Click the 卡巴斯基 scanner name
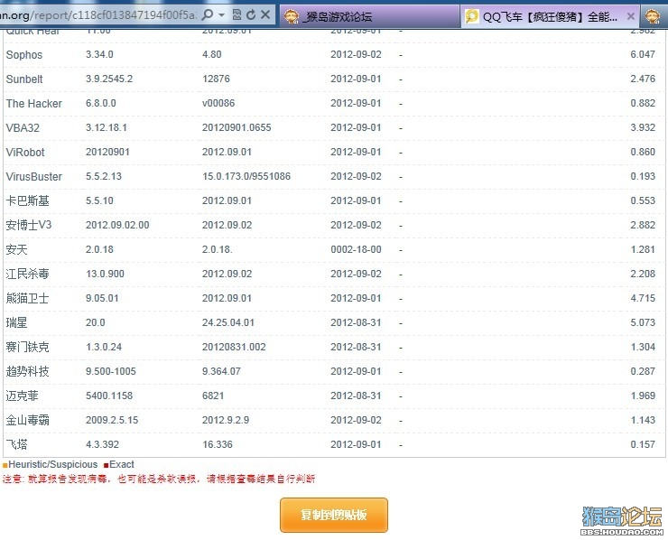Viewport: 668px width, 540px height. tap(28, 200)
